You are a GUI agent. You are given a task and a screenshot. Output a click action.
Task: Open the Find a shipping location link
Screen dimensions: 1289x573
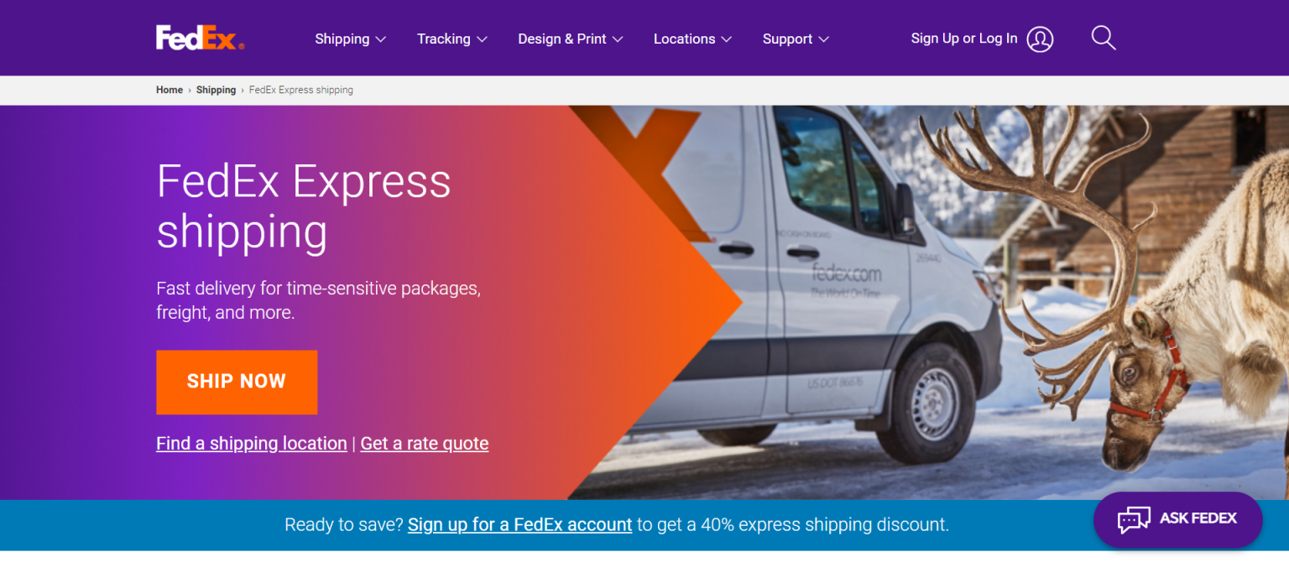pos(252,443)
